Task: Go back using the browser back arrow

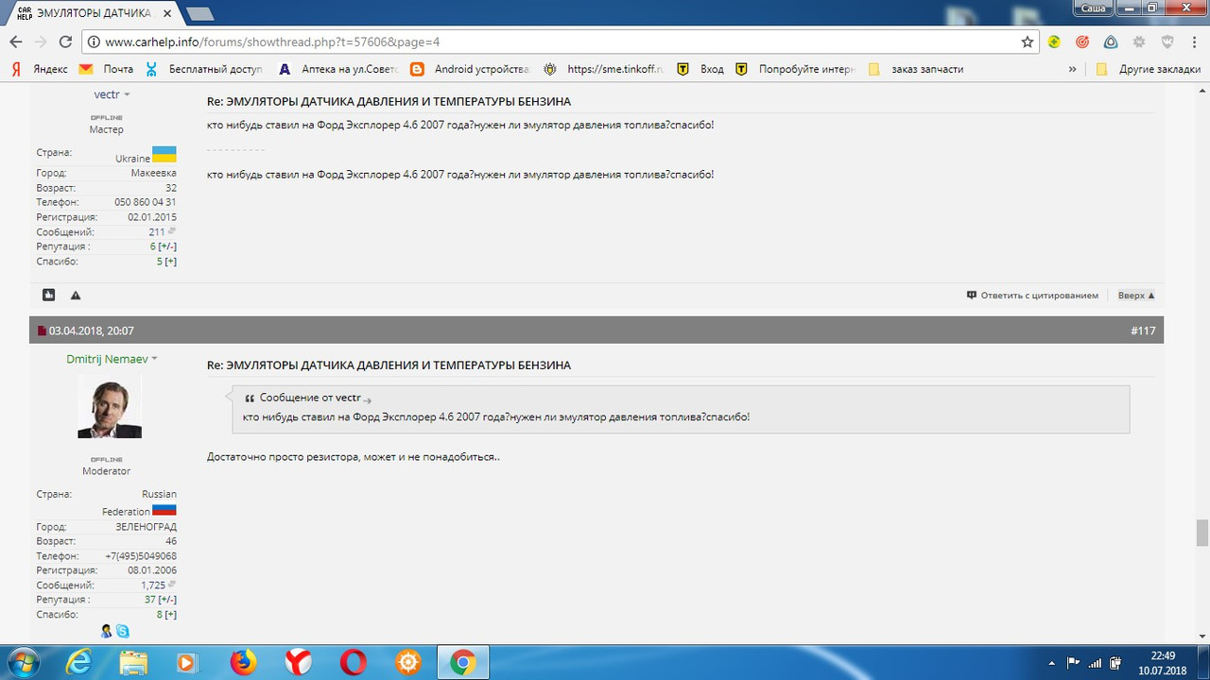Action: (x=16, y=42)
